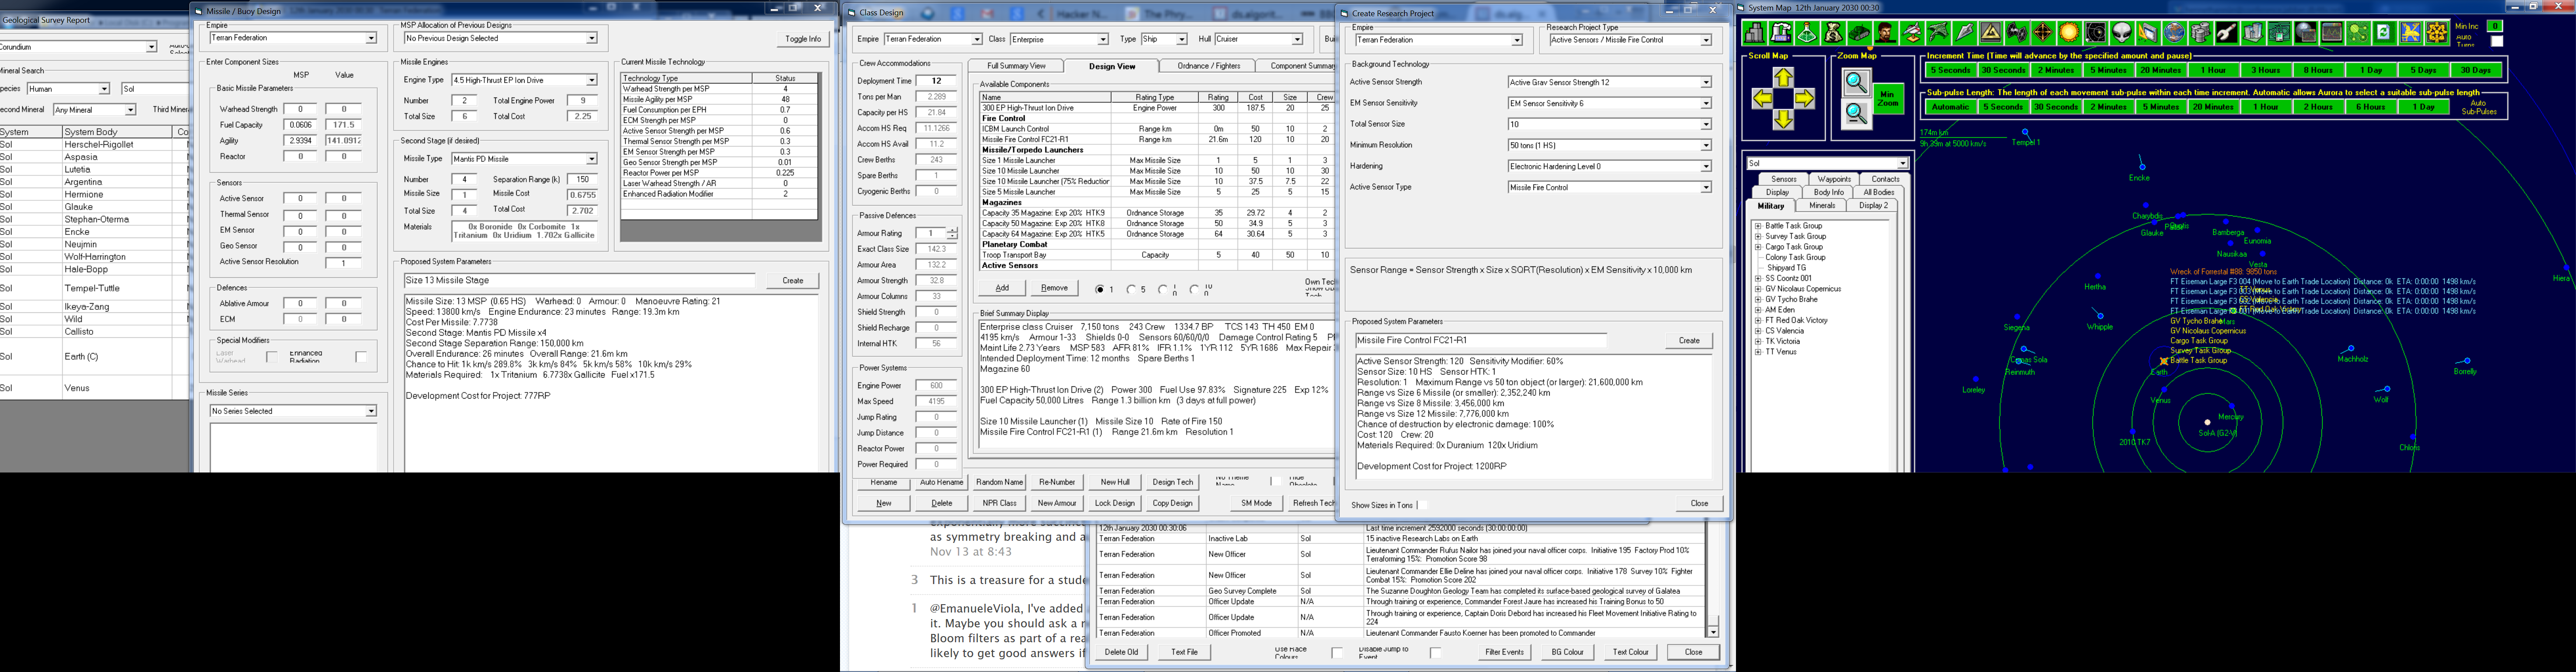Viewport: 2576px width, 672px height.
Task: Toggle the Auto Turns checkbox
Action: tap(2496, 41)
